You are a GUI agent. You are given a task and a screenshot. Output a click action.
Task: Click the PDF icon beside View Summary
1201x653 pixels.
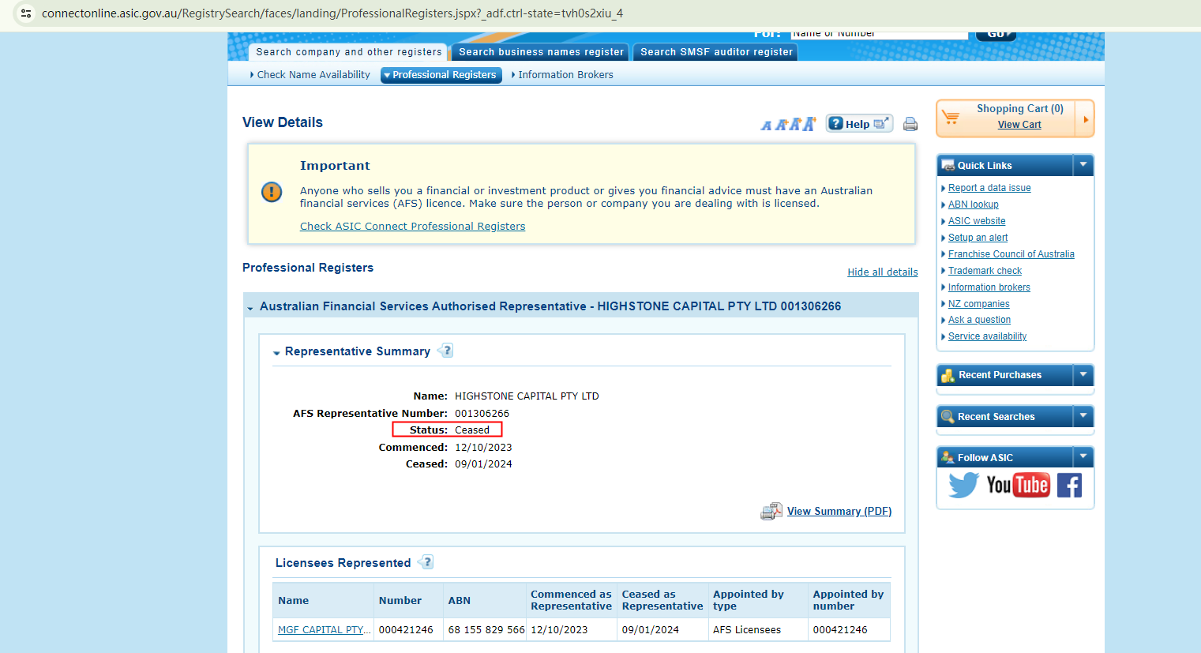coord(771,512)
